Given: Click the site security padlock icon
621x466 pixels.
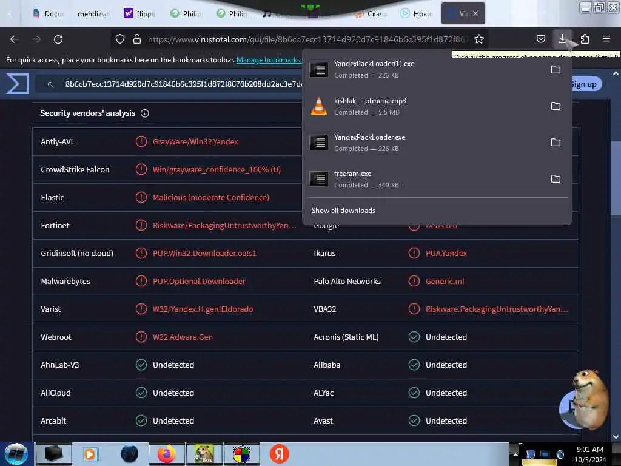Looking at the screenshot, I should [137, 39].
